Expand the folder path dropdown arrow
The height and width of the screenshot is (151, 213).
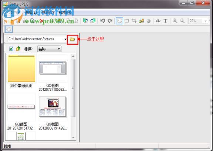(x=65, y=39)
